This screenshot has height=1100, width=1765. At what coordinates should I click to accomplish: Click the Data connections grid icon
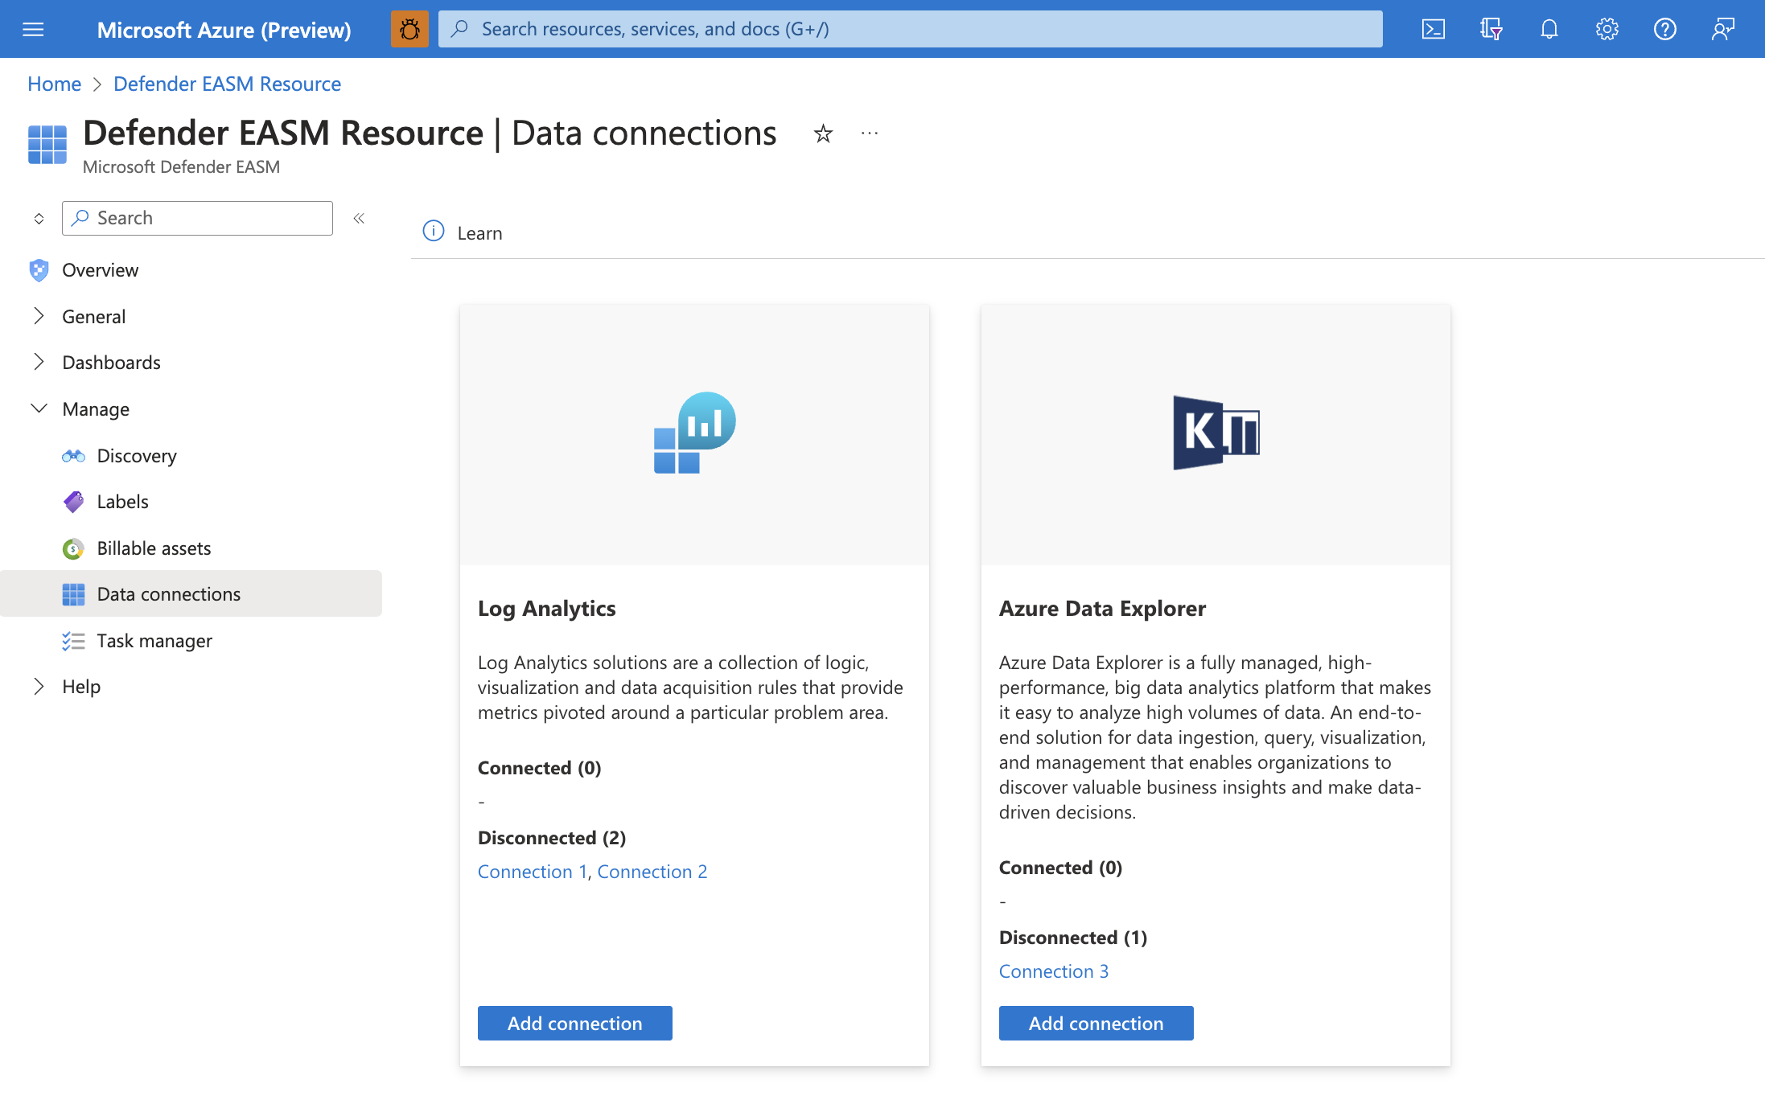pos(73,593)
